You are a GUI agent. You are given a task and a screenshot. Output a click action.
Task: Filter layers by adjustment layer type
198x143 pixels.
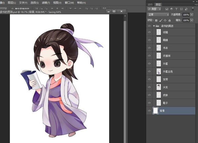point(172,9)
